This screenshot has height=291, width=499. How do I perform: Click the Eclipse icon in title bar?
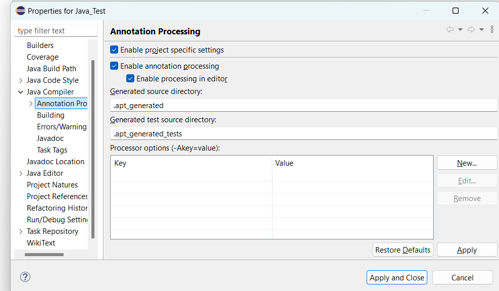click(x=20, y=11)
